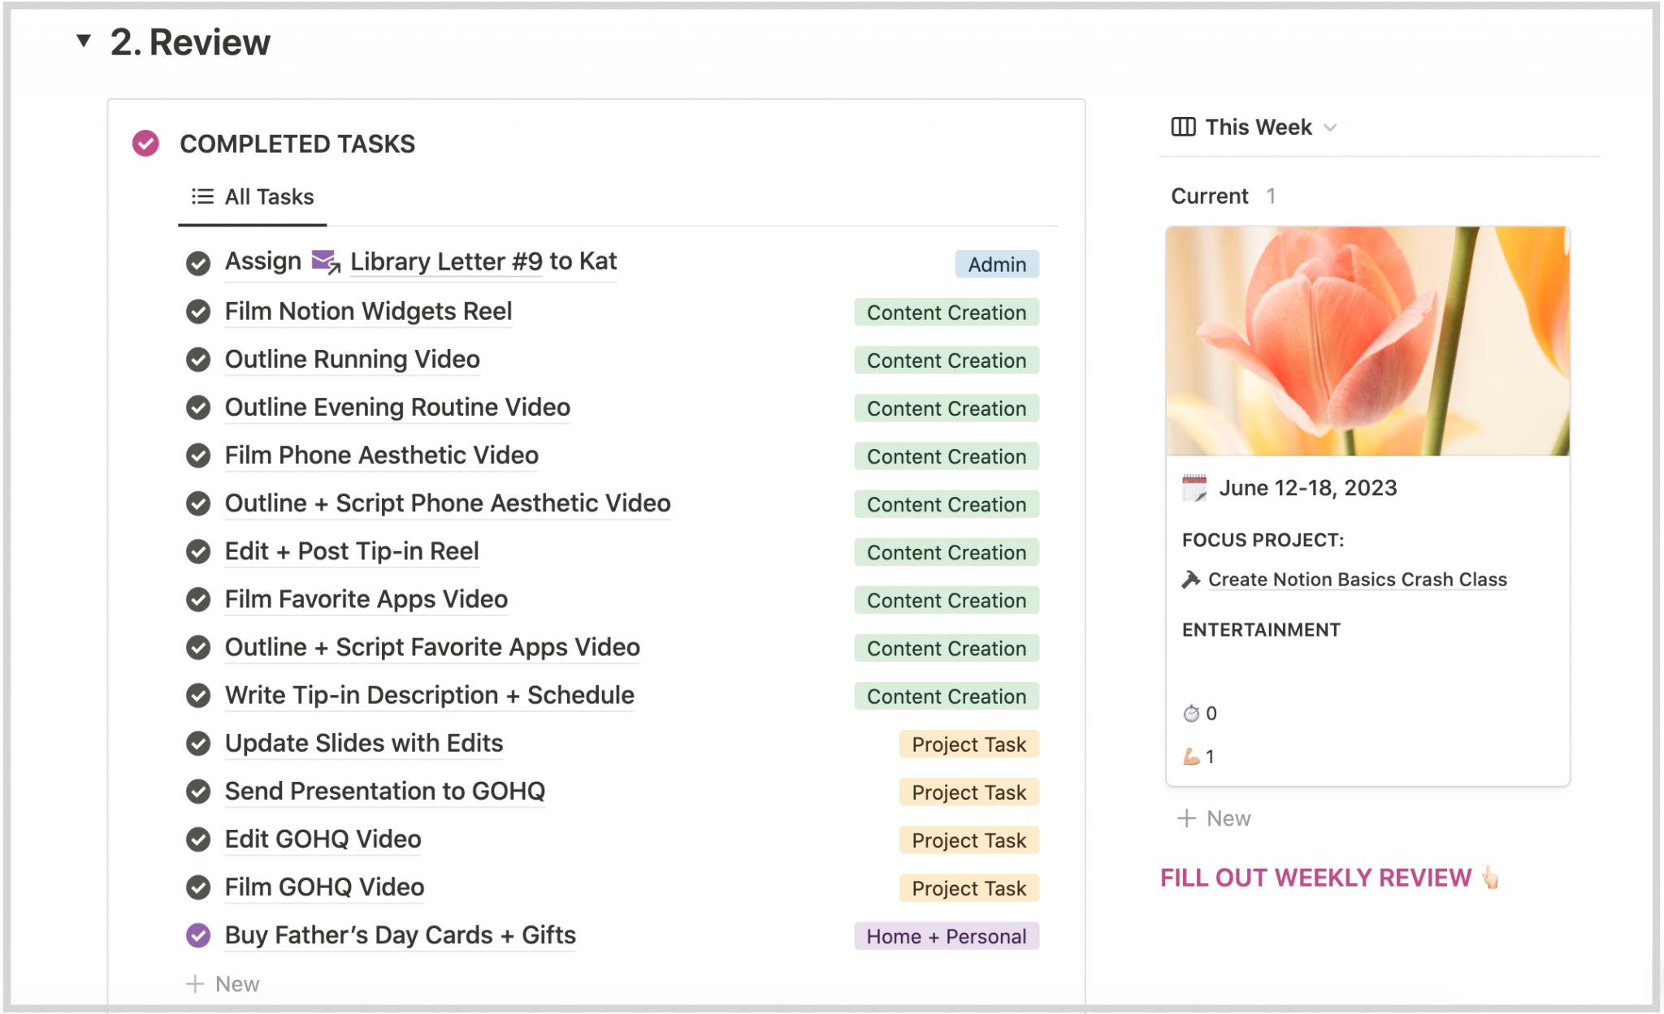Screen dimensions: 1664x1014
Task: Click the envelope icon before Library Letter #9
Action: point(326,261)
